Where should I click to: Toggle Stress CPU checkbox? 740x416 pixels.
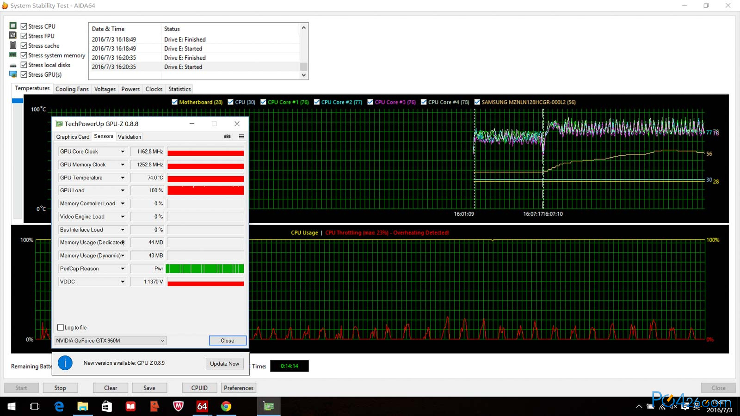point(24,26)
